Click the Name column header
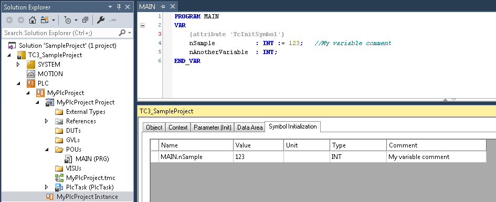 tap(196, 145)
